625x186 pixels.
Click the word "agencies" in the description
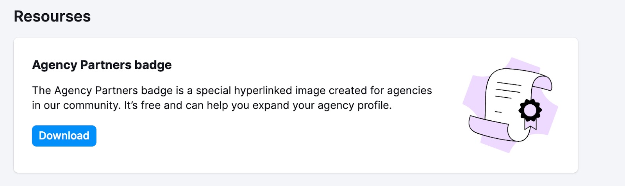pyautogui.click(x=409, y=91)
